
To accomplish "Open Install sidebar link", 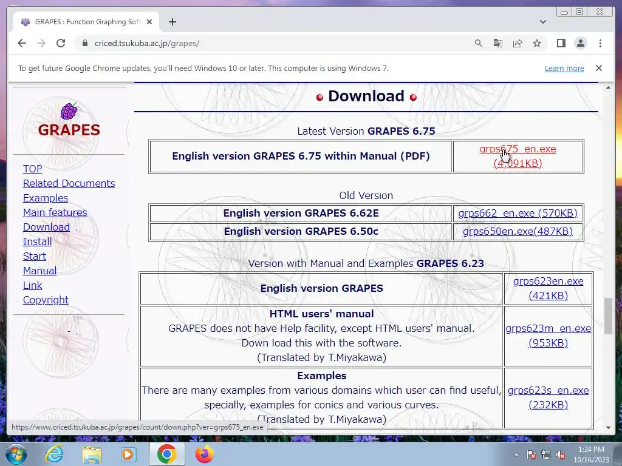I will (x=37, y=241).
